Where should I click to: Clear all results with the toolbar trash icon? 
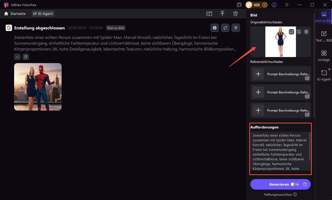point(236,14)
